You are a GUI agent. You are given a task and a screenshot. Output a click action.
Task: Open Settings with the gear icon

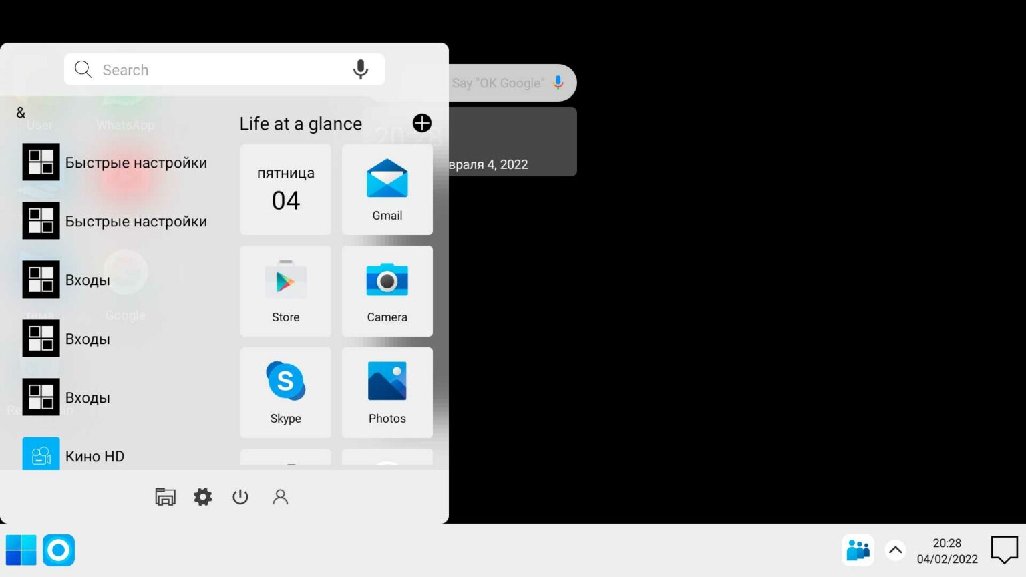(203, 496)
